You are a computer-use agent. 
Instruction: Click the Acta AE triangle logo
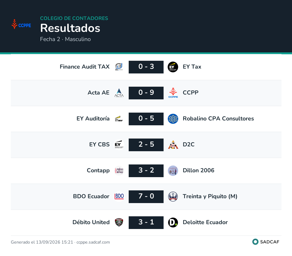(x=119, y=93)
